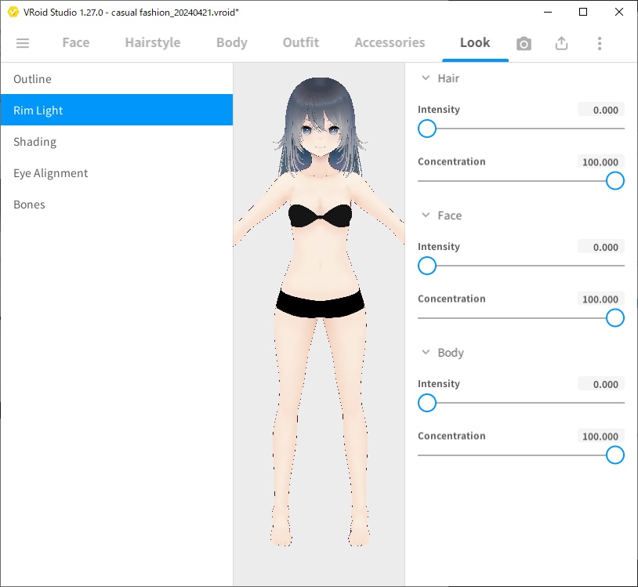Screen dimensions: 638x587
Task: Select the Body tab in the top bar
Action: coord(231,43)
